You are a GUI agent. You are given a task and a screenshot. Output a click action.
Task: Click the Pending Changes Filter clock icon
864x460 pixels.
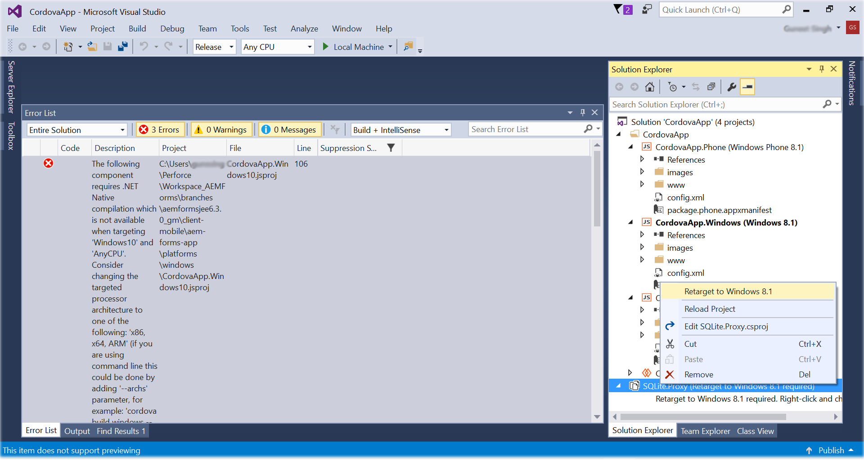point(673,87)
